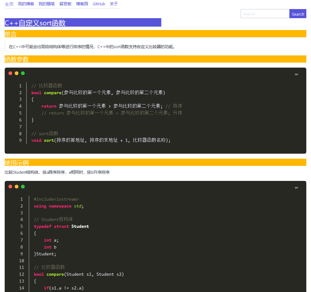Image resolution: width=311 pixels, height=292 pixels.
Task: Open the GitHub navigation link
Action: (x=99, y=4)
